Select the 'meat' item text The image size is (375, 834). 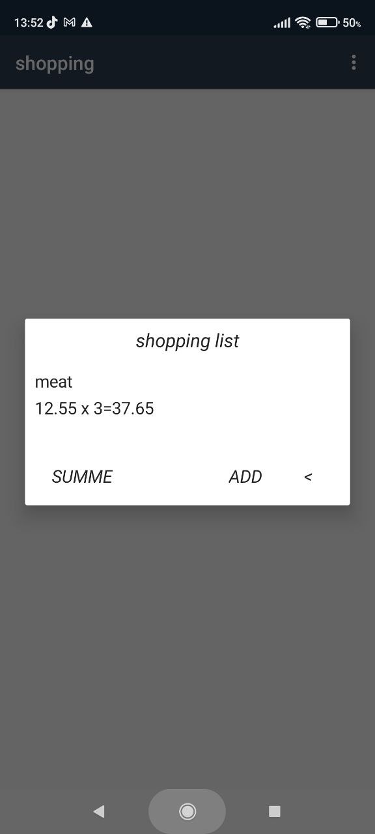pos(54,382)
